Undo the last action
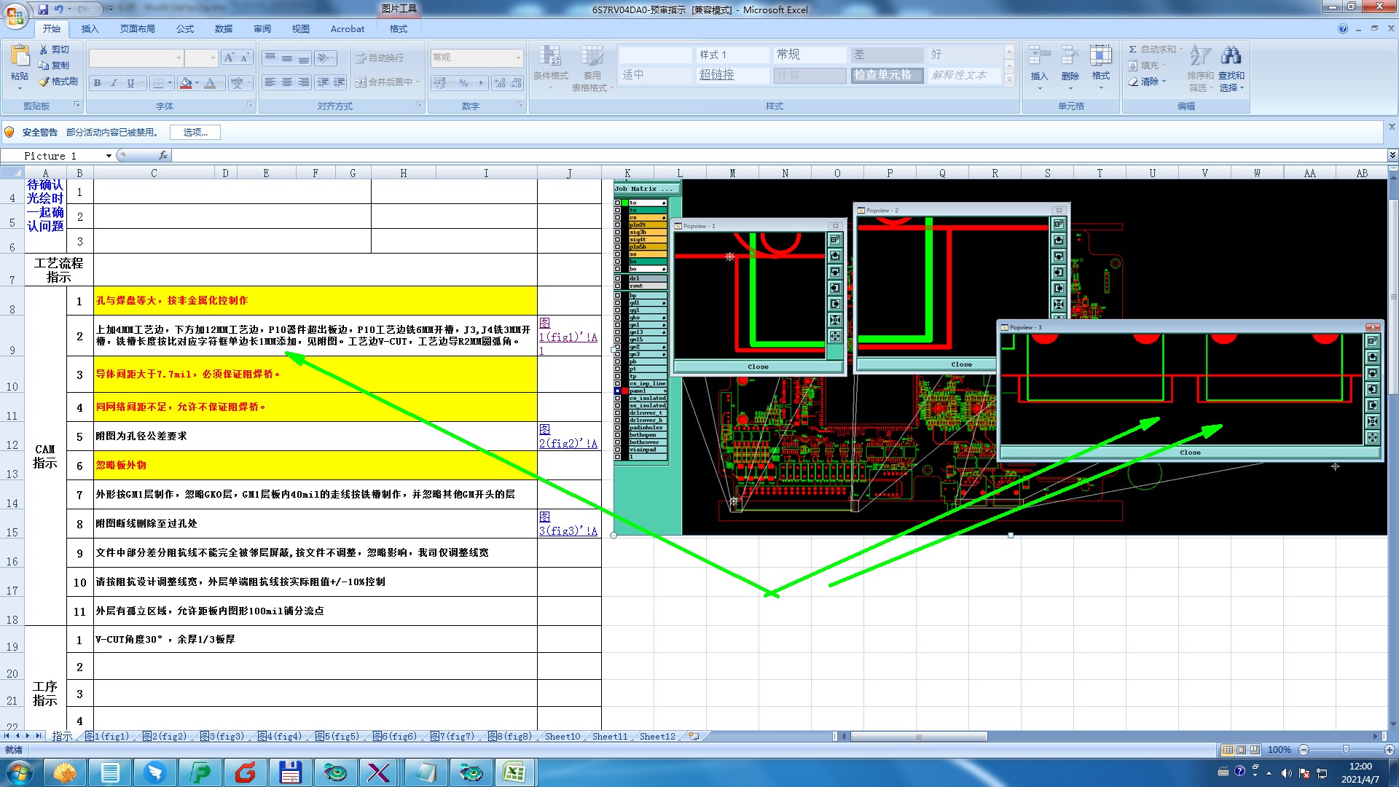 pyautogui.click(x=59, y=9)
